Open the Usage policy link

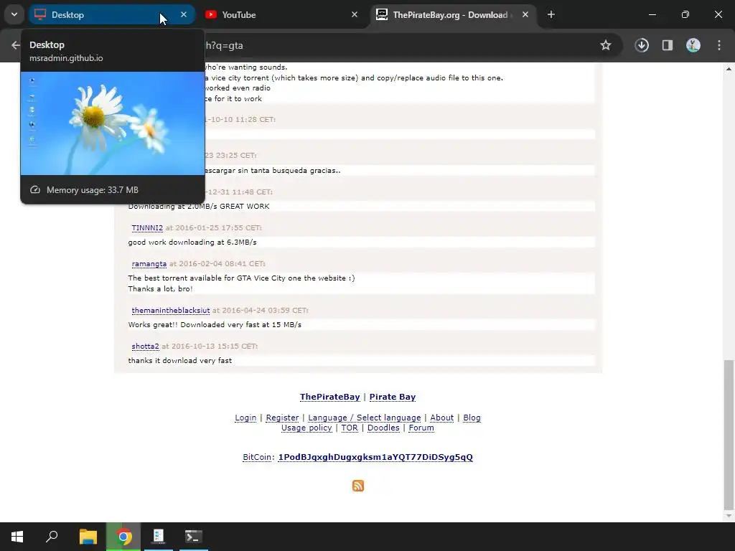[306, 428]
